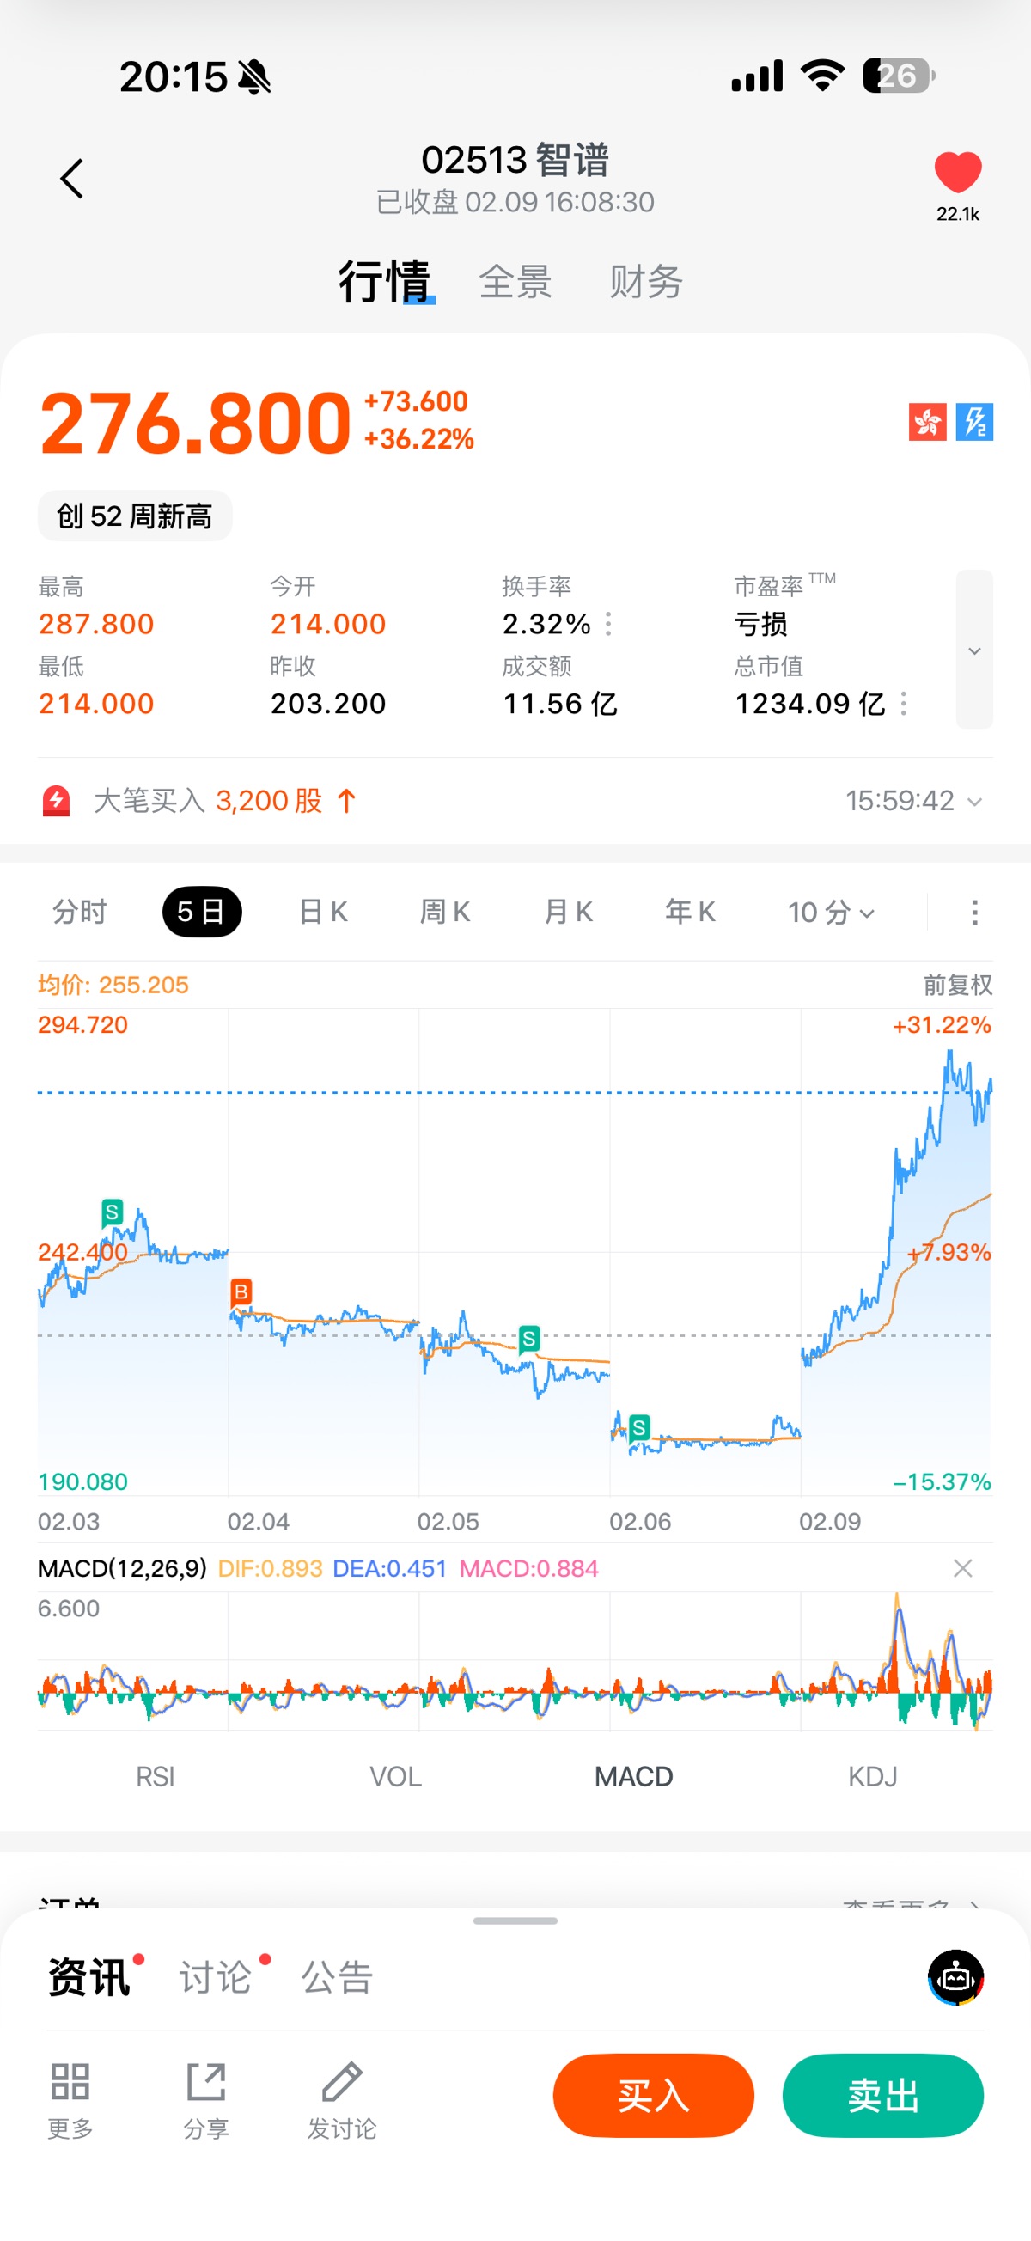Tap the red heart favorite icon
The height and width of the screenshot is (2241, 1031).
957,172
